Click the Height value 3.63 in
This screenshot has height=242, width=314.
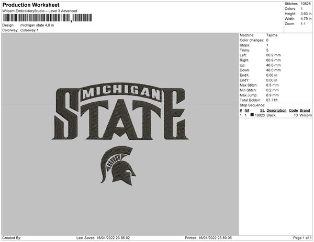coord(306,14)
